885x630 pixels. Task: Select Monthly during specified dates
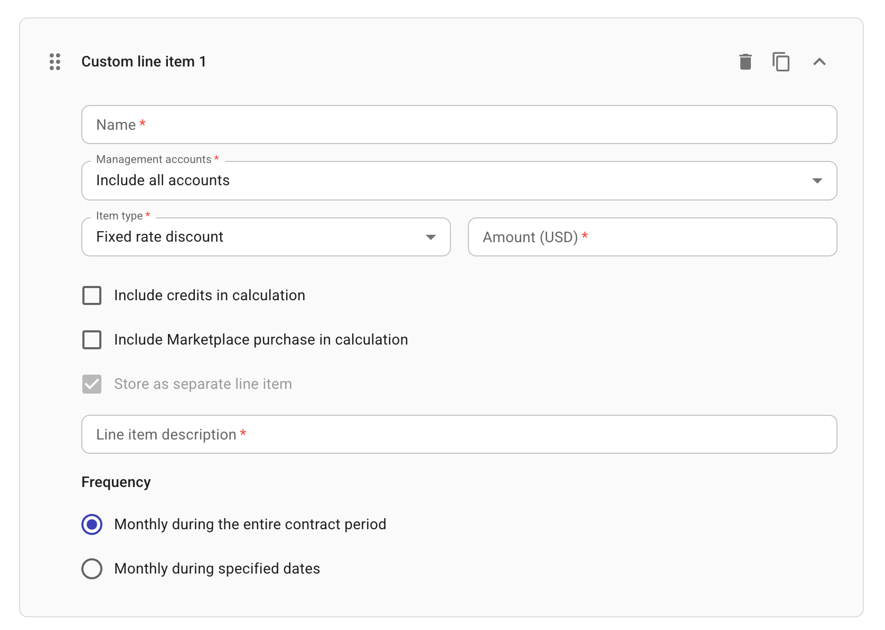[91, 568]
